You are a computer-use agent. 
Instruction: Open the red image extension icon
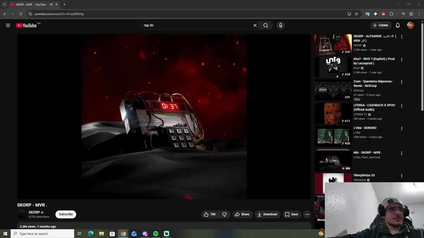383,14
